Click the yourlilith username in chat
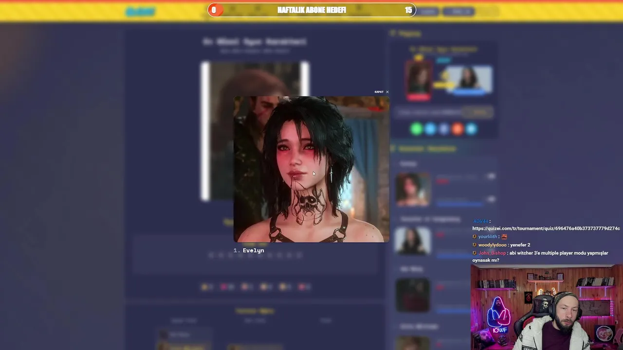623x350 pixels. pos(487,237)
